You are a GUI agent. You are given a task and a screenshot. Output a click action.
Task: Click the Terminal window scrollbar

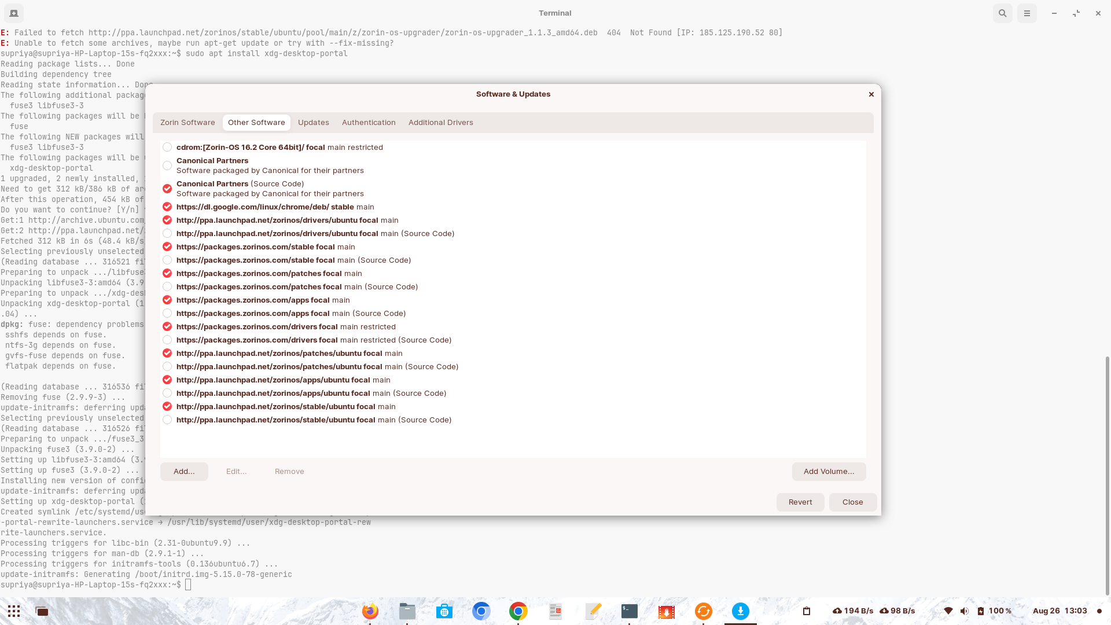(1108, 476)
